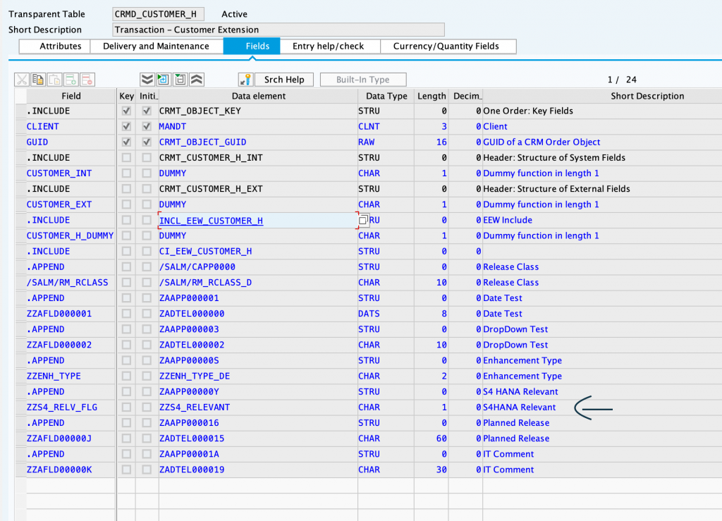The width and height of the screenshot is (722, 521).
Task: Toggle Key checkbox for CLIENT row
Action: point(126,126)
